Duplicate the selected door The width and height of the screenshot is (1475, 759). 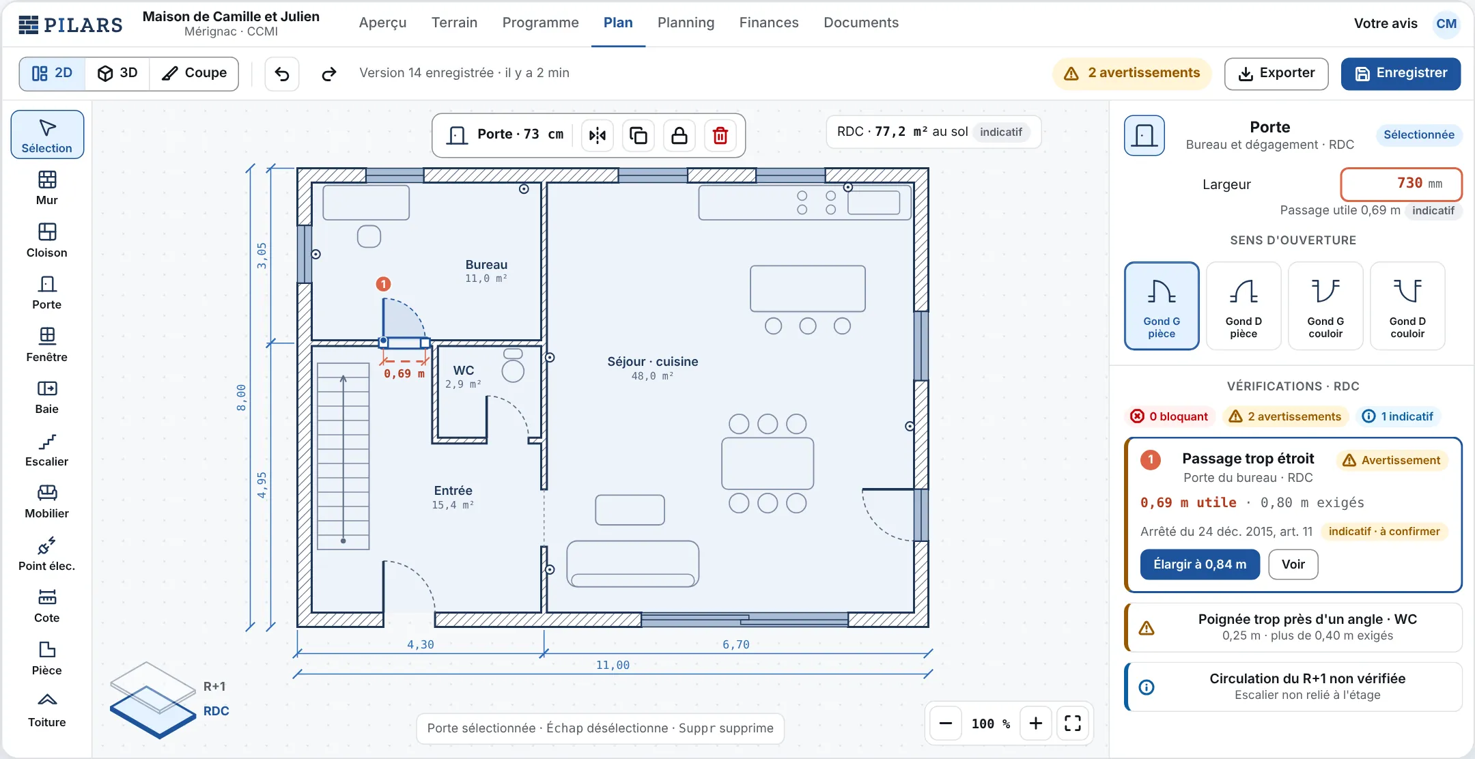point(638,135)
